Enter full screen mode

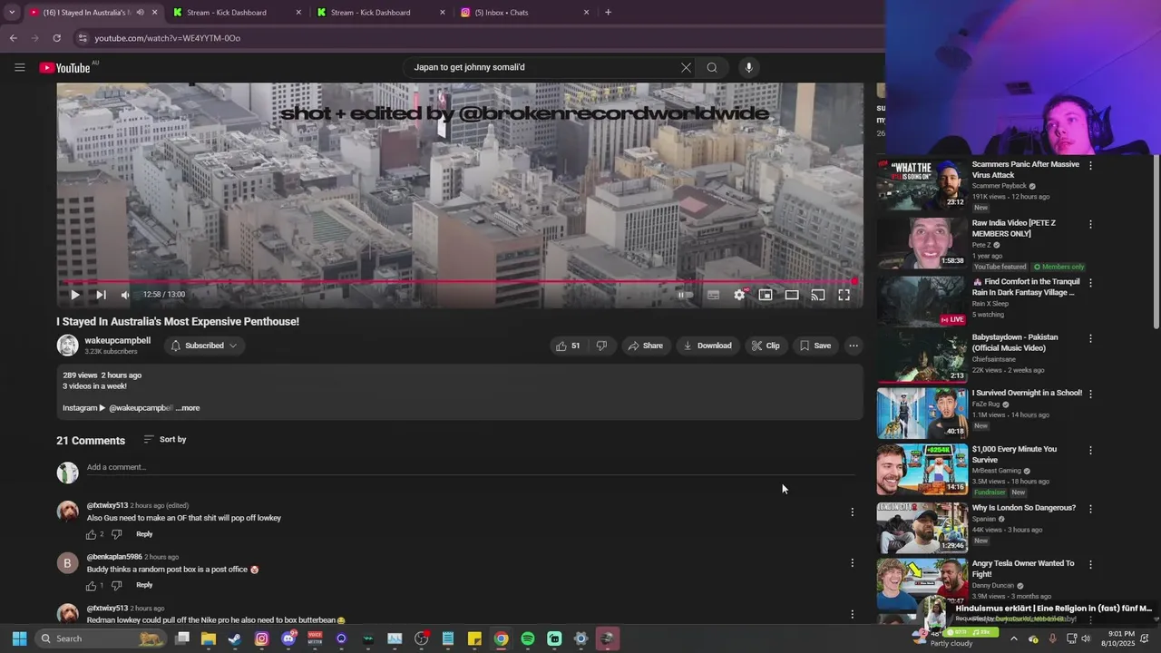pos(844,295)
